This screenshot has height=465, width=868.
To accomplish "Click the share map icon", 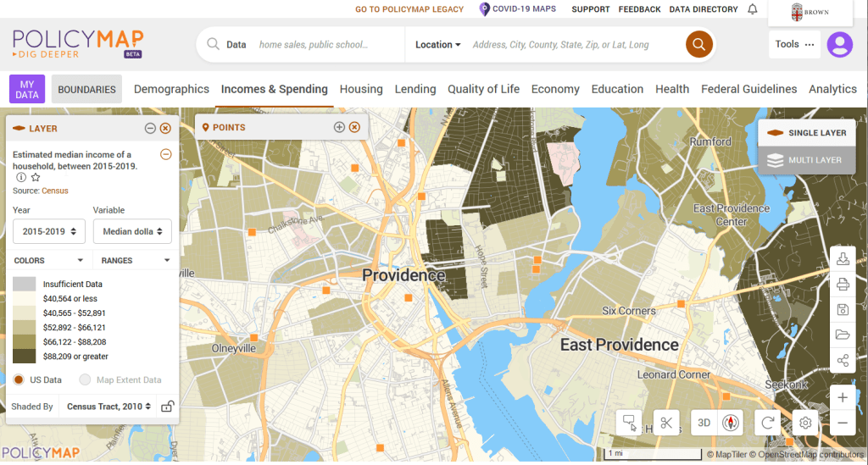I will (x=843, y=360).
